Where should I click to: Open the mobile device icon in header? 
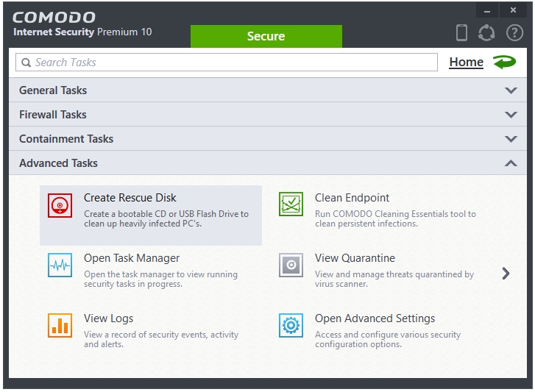461,32
